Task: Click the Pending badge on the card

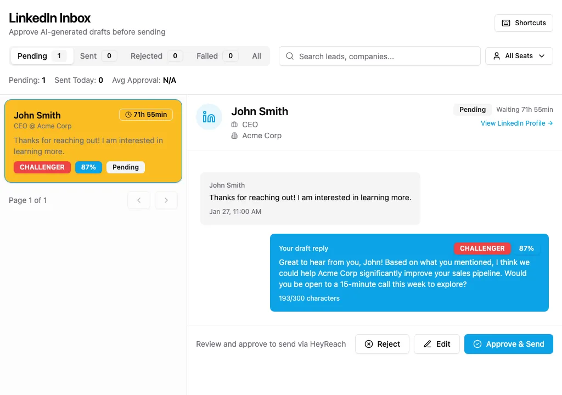Action: click(x=126, y=167)
